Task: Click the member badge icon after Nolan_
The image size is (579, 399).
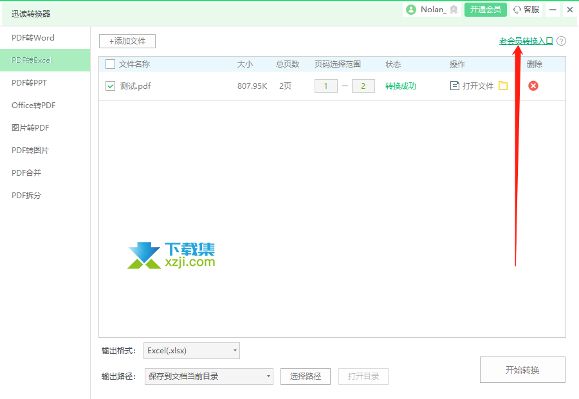Action: [454, 10]
